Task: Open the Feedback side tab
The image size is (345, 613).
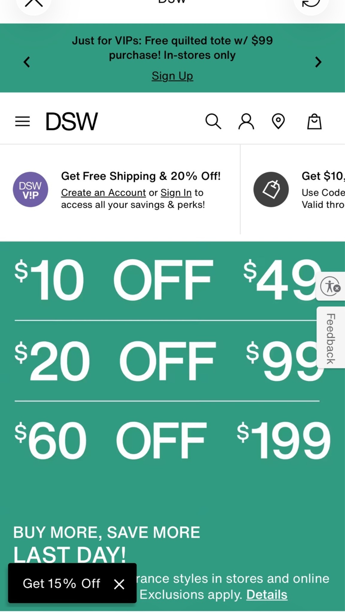Action: [x=331, y=338]
